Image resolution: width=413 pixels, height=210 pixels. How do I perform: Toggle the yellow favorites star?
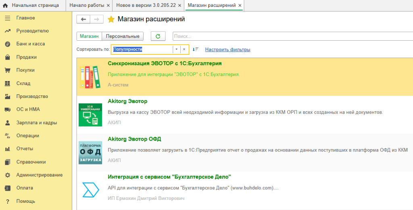tap(111, 19)
